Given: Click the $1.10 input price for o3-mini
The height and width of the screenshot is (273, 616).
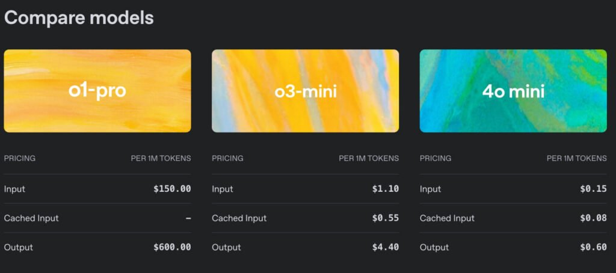Looking at the screenshot, I should (385, 189).
